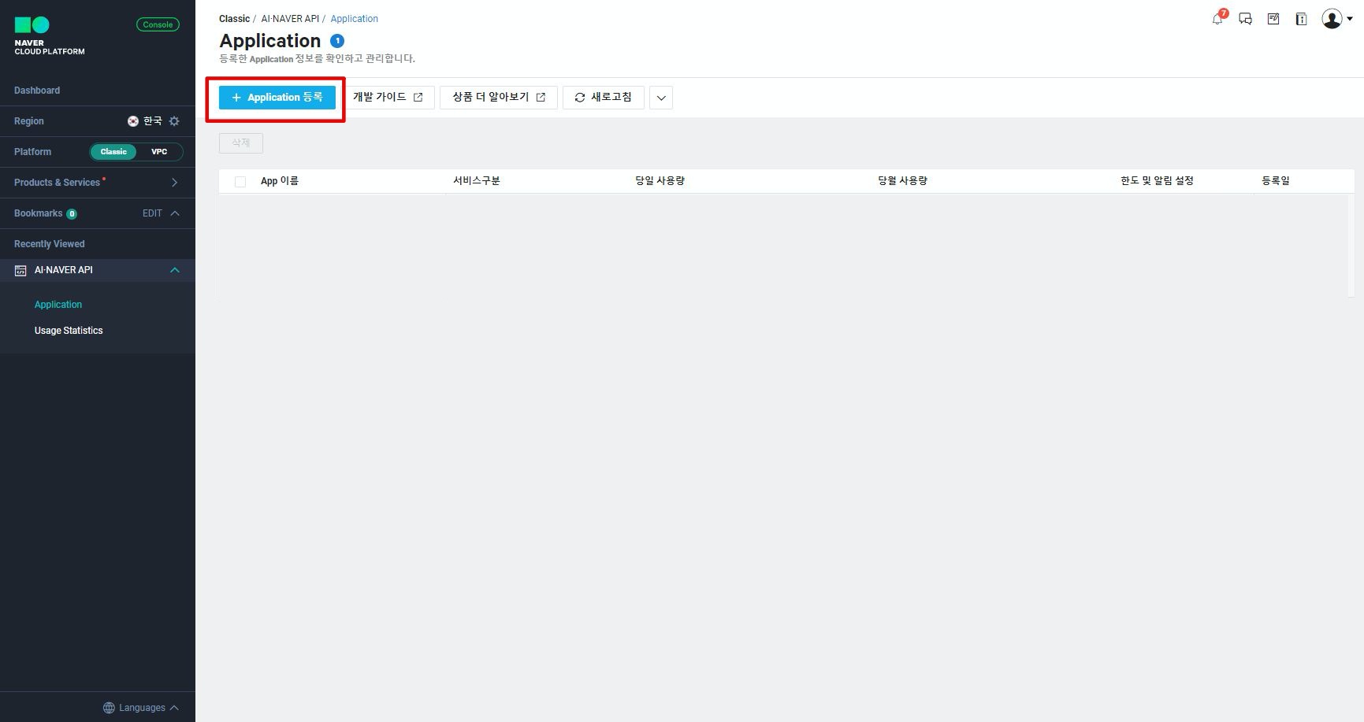Click the Naver Cloud Platform logo
This screenshot has height=722, width=1364.
[x=50, y=36]
